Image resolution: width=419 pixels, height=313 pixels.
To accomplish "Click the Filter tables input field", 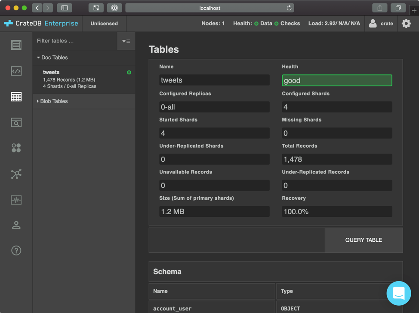I will pyautogui.click(x=75, y=41).
